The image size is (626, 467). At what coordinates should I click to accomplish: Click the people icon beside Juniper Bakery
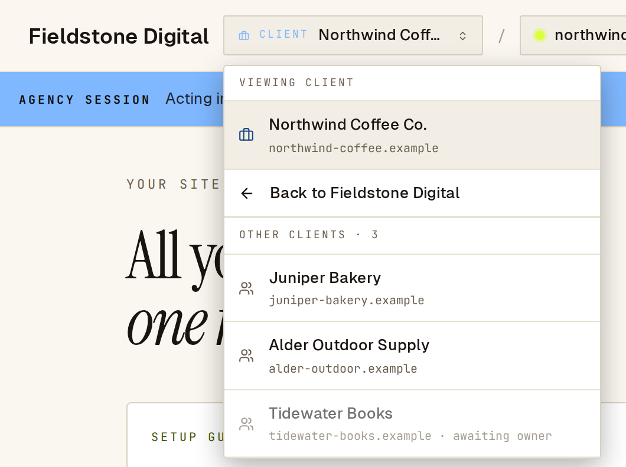coord(246,288)
